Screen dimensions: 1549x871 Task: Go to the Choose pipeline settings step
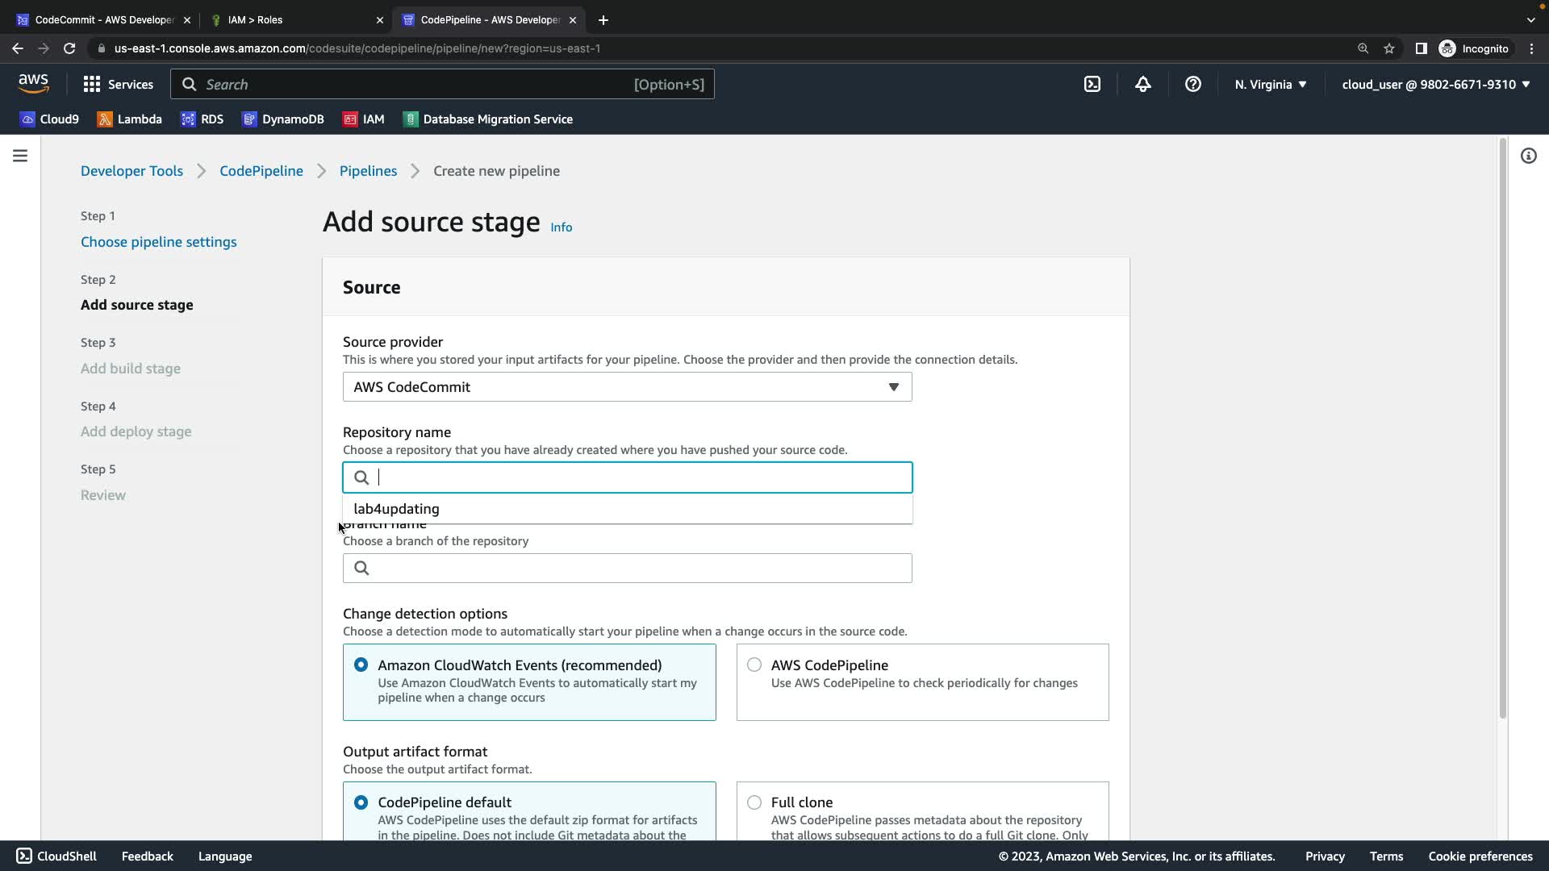(158, 242)
